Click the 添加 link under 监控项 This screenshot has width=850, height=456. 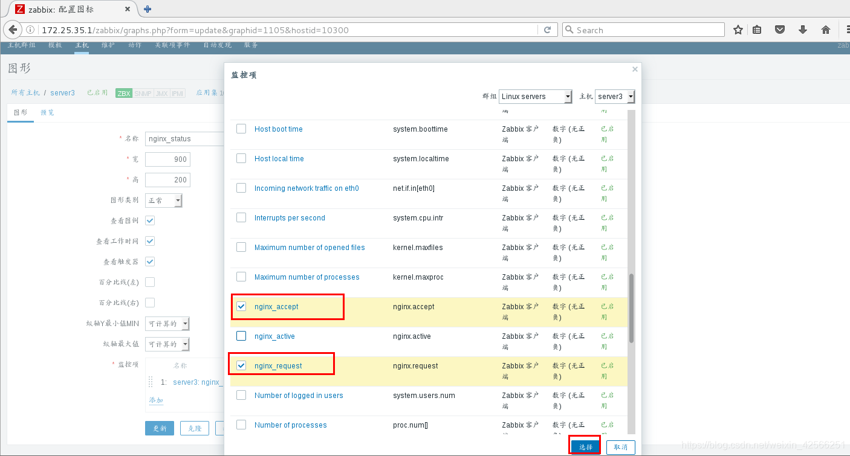pos(156,400)
